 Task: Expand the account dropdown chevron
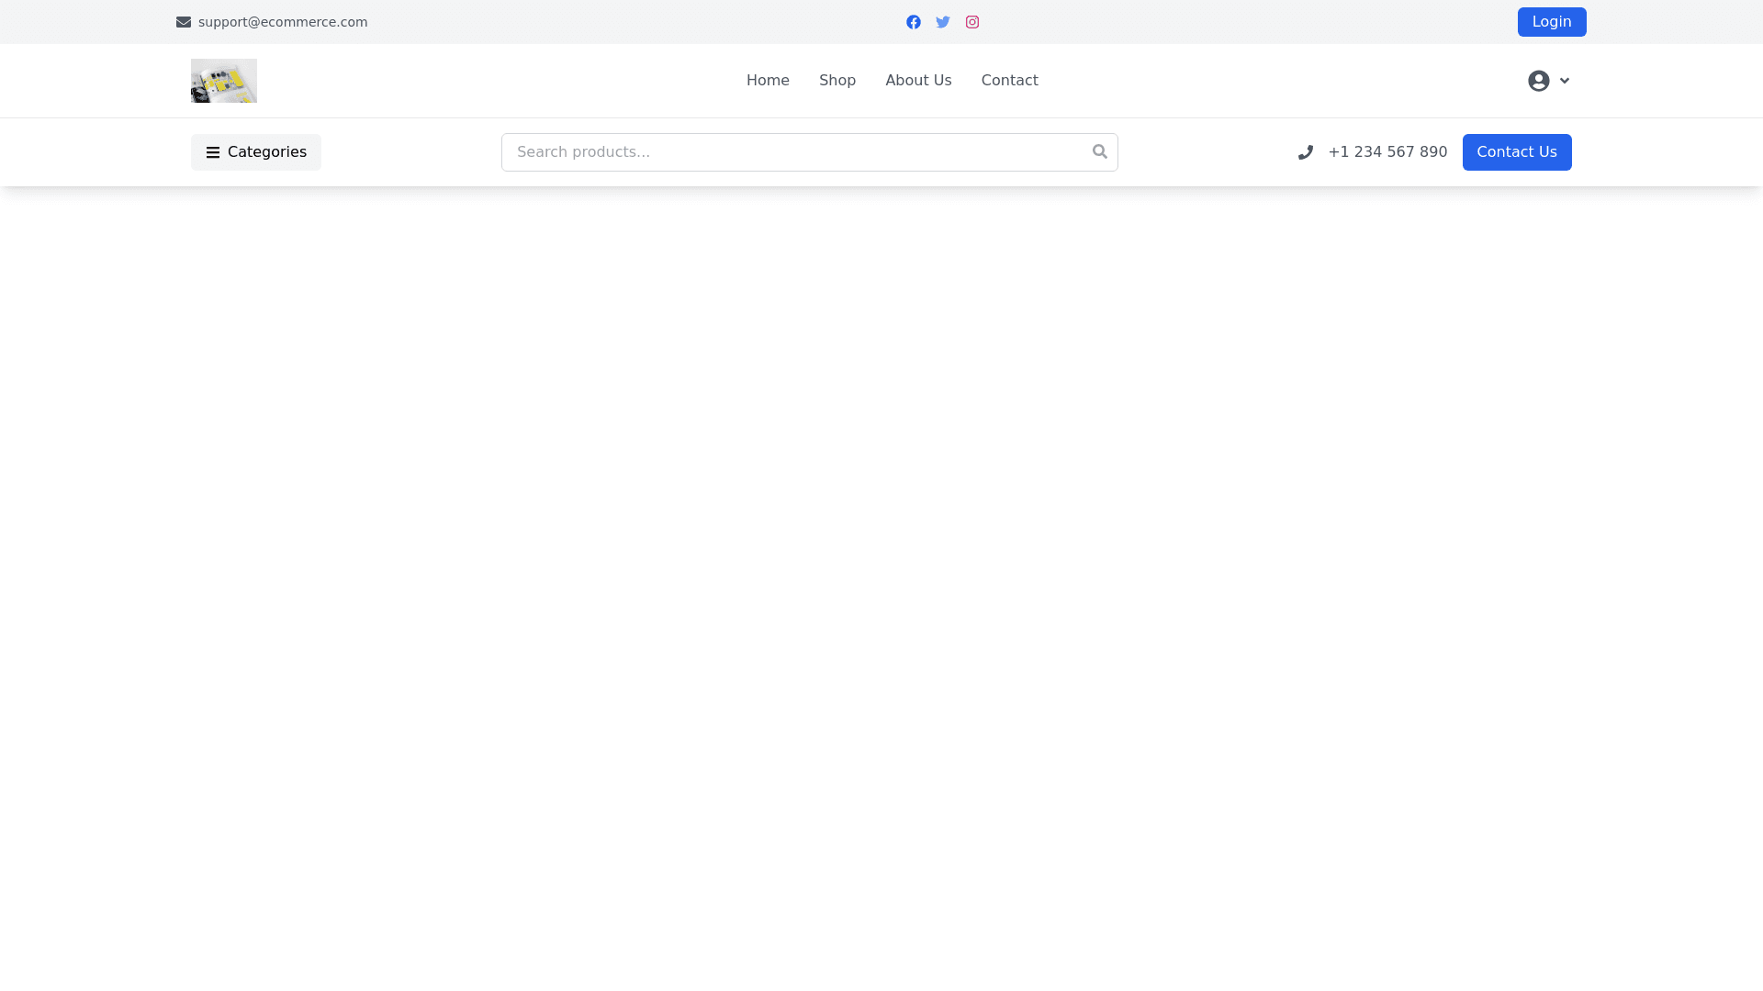click(1565, 81)
